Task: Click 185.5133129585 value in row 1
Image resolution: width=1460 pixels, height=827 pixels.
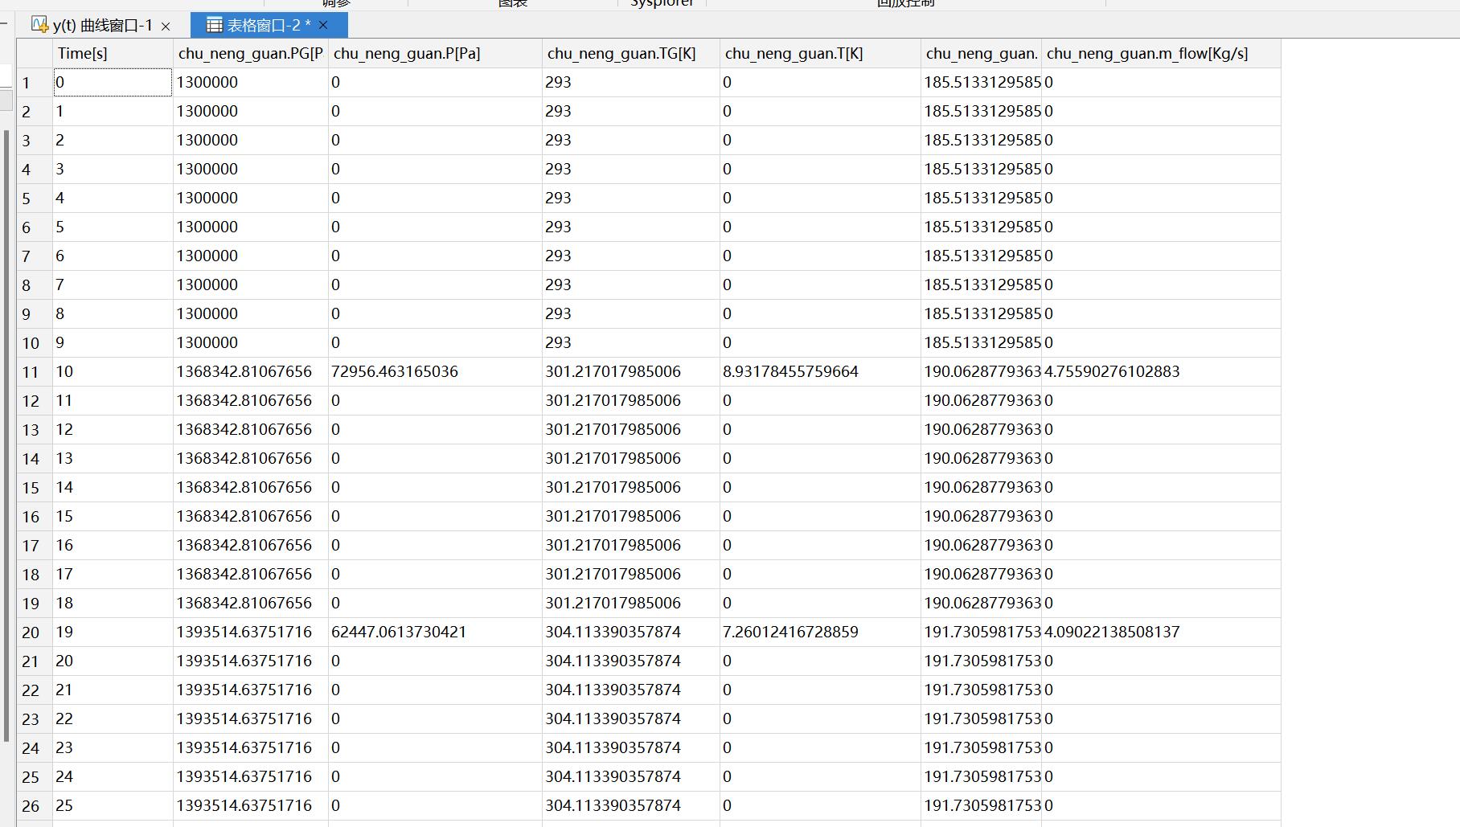Action: 982,82
